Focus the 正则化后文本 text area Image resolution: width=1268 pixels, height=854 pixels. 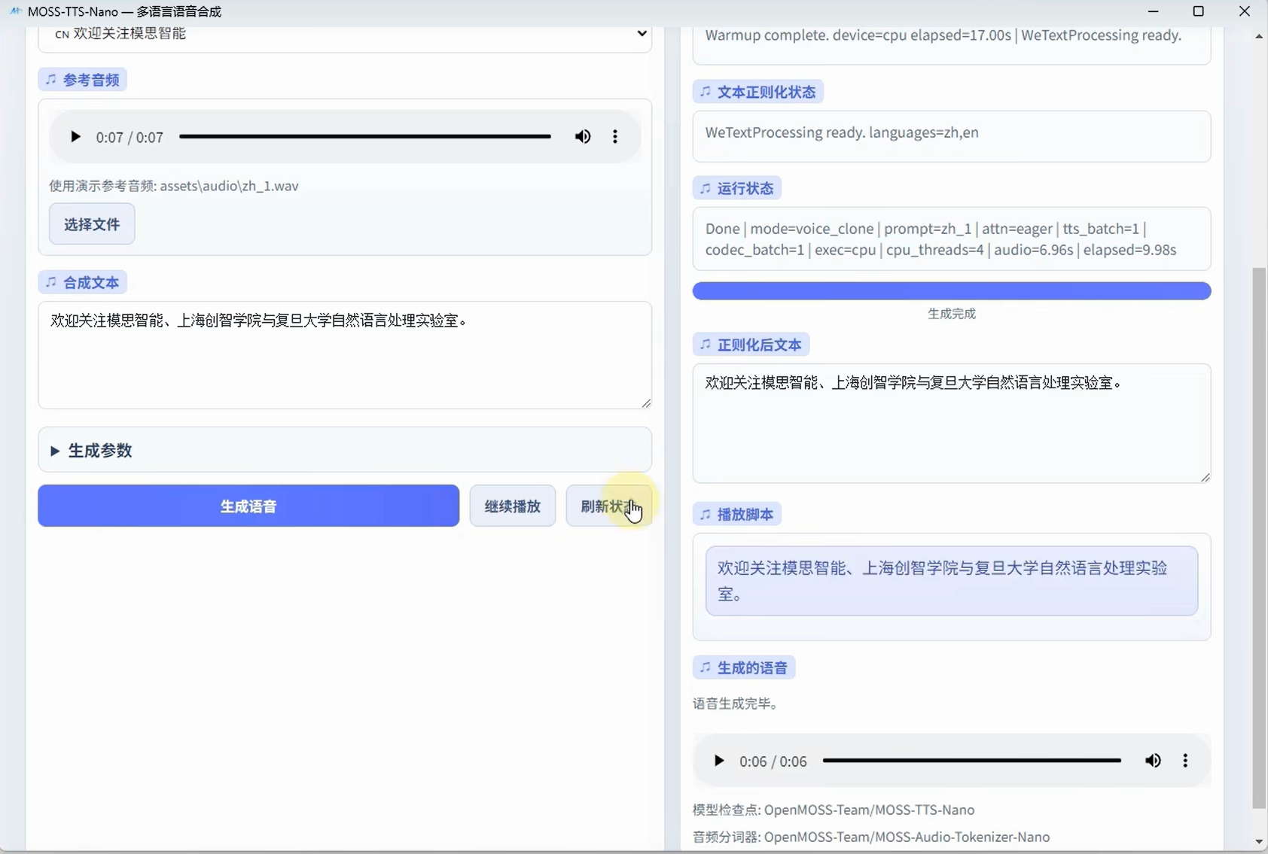coord(952,424)
